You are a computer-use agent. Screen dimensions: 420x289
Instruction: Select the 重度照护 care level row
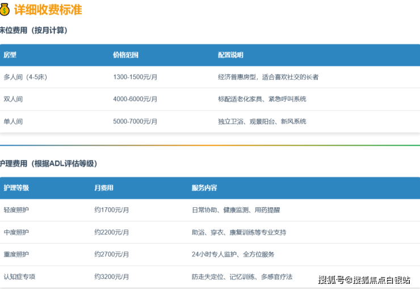pos(16,254)
